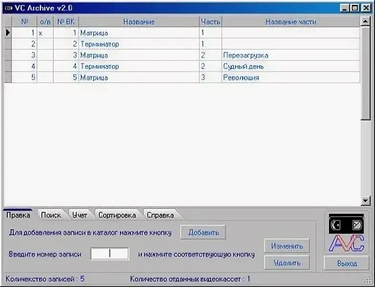Image resolution: width=375 pixels, height=287 pixels.
Task: Select the Терминатор cell in row 4
Action: 139,66
